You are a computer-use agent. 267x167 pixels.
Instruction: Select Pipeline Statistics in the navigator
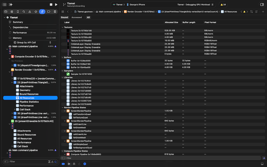(29, 102)
